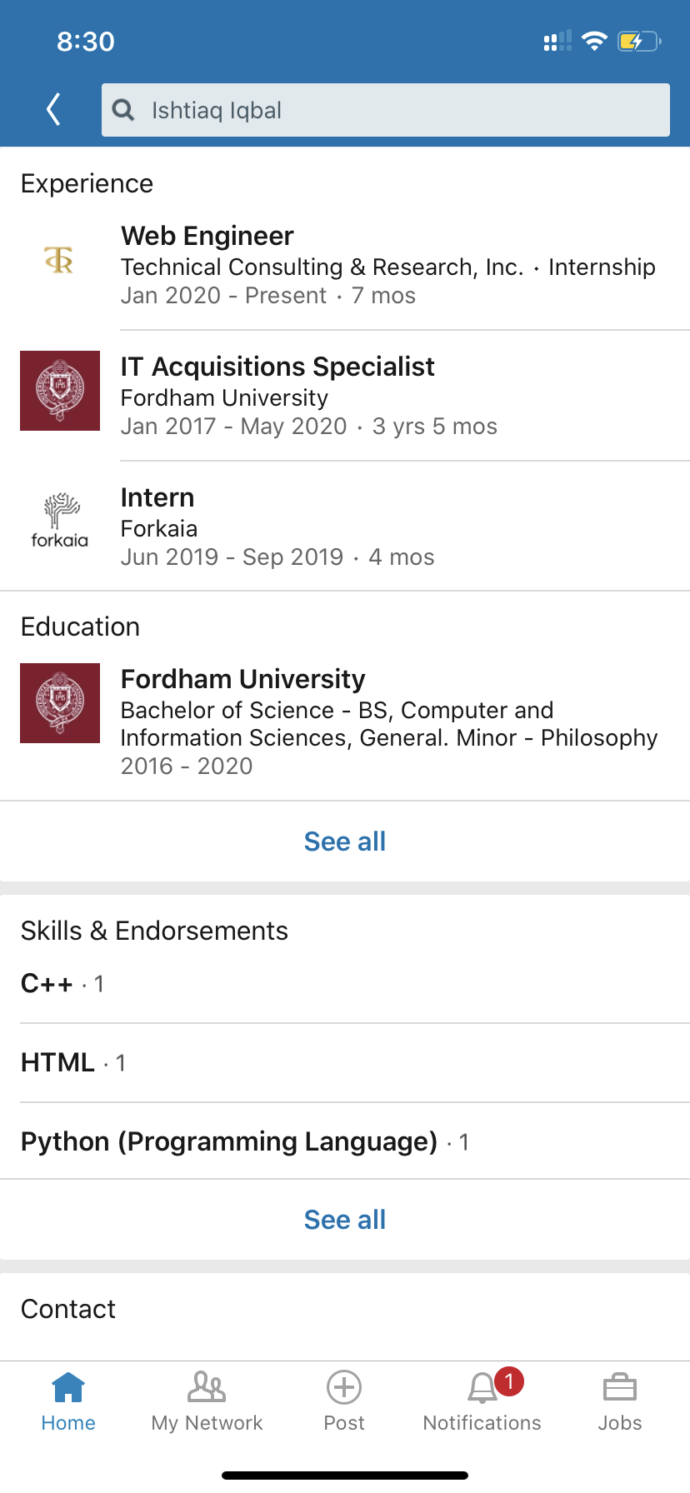Tap Fordham University logo under Education

60,703
